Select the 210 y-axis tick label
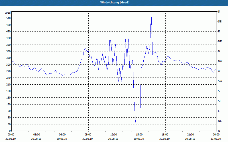 9,84
